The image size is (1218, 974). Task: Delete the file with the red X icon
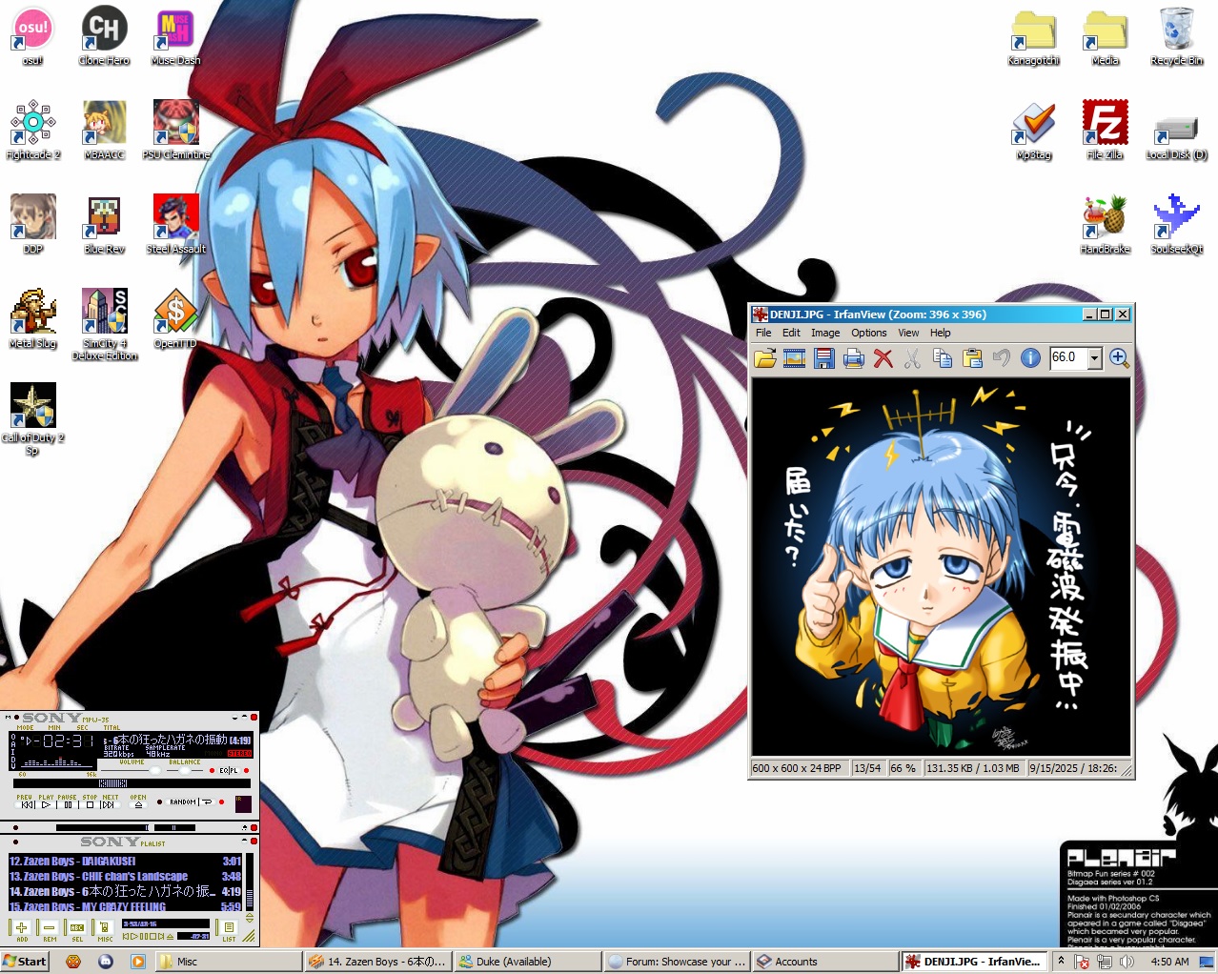click(883, 357)
